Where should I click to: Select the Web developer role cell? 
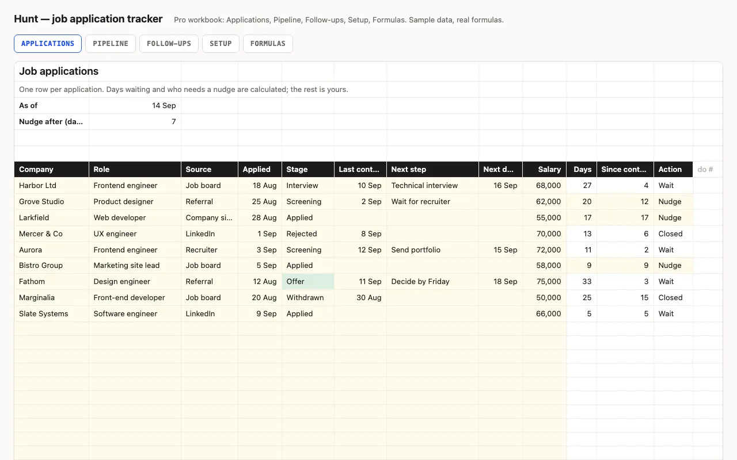(135, 218)
